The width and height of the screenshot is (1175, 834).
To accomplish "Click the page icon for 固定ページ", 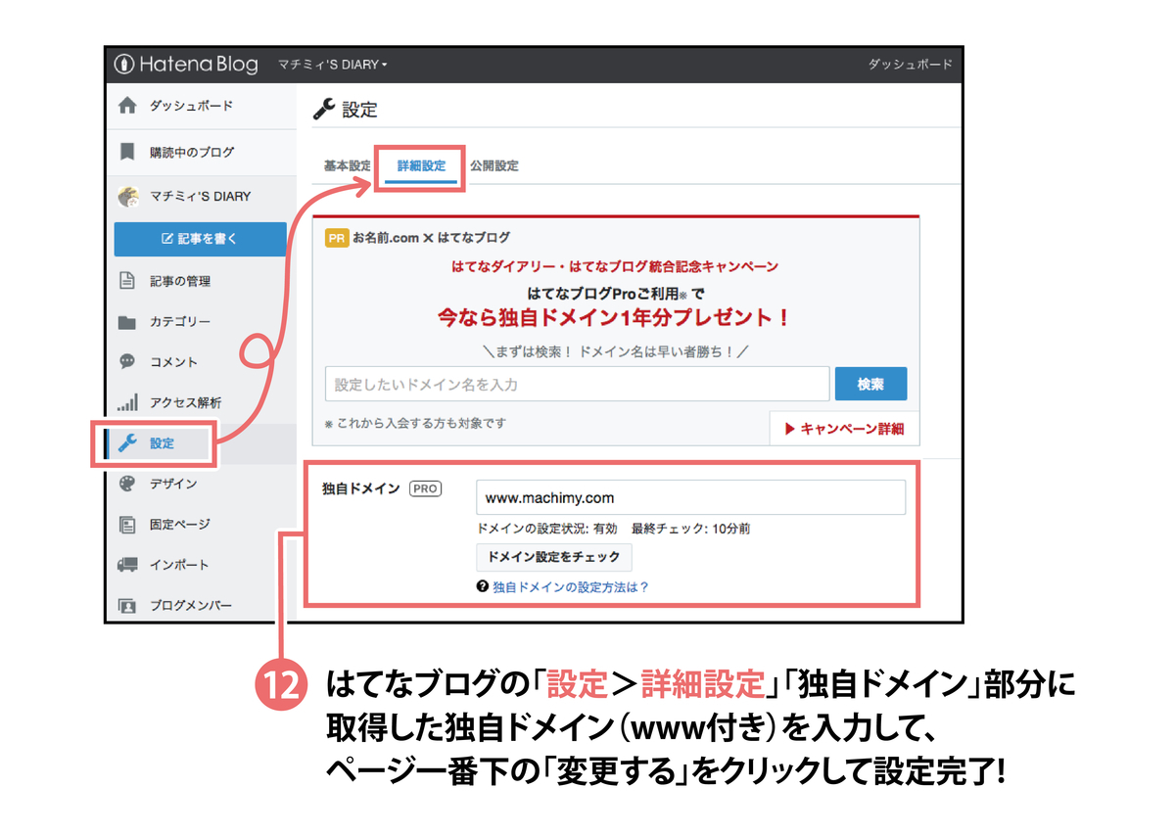I will tap(127, 525).
